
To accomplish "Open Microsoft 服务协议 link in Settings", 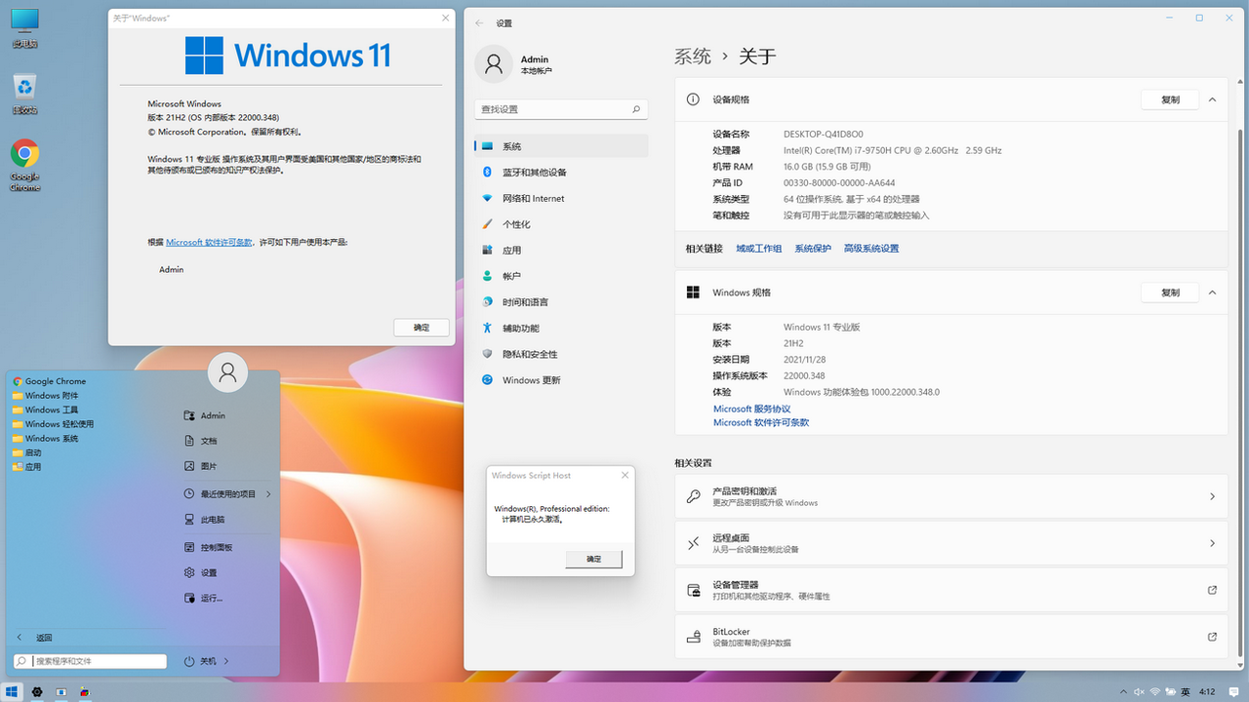I will tap(752, 409).
